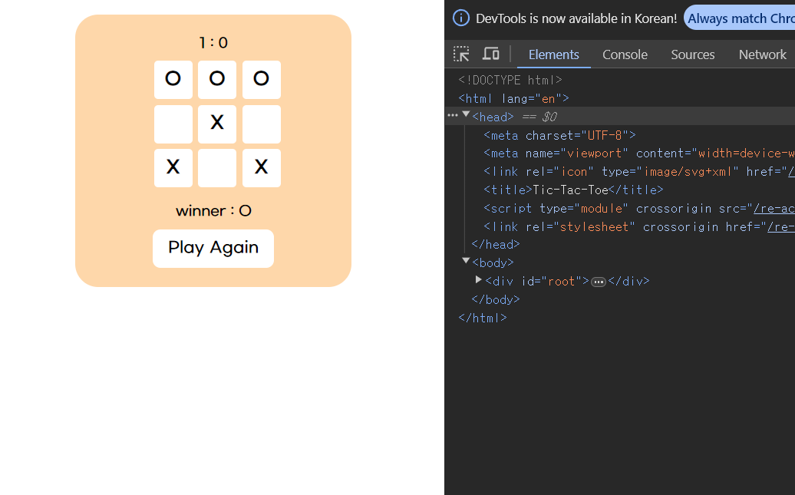Click the bottom-right X tile

tap(261, 168)
